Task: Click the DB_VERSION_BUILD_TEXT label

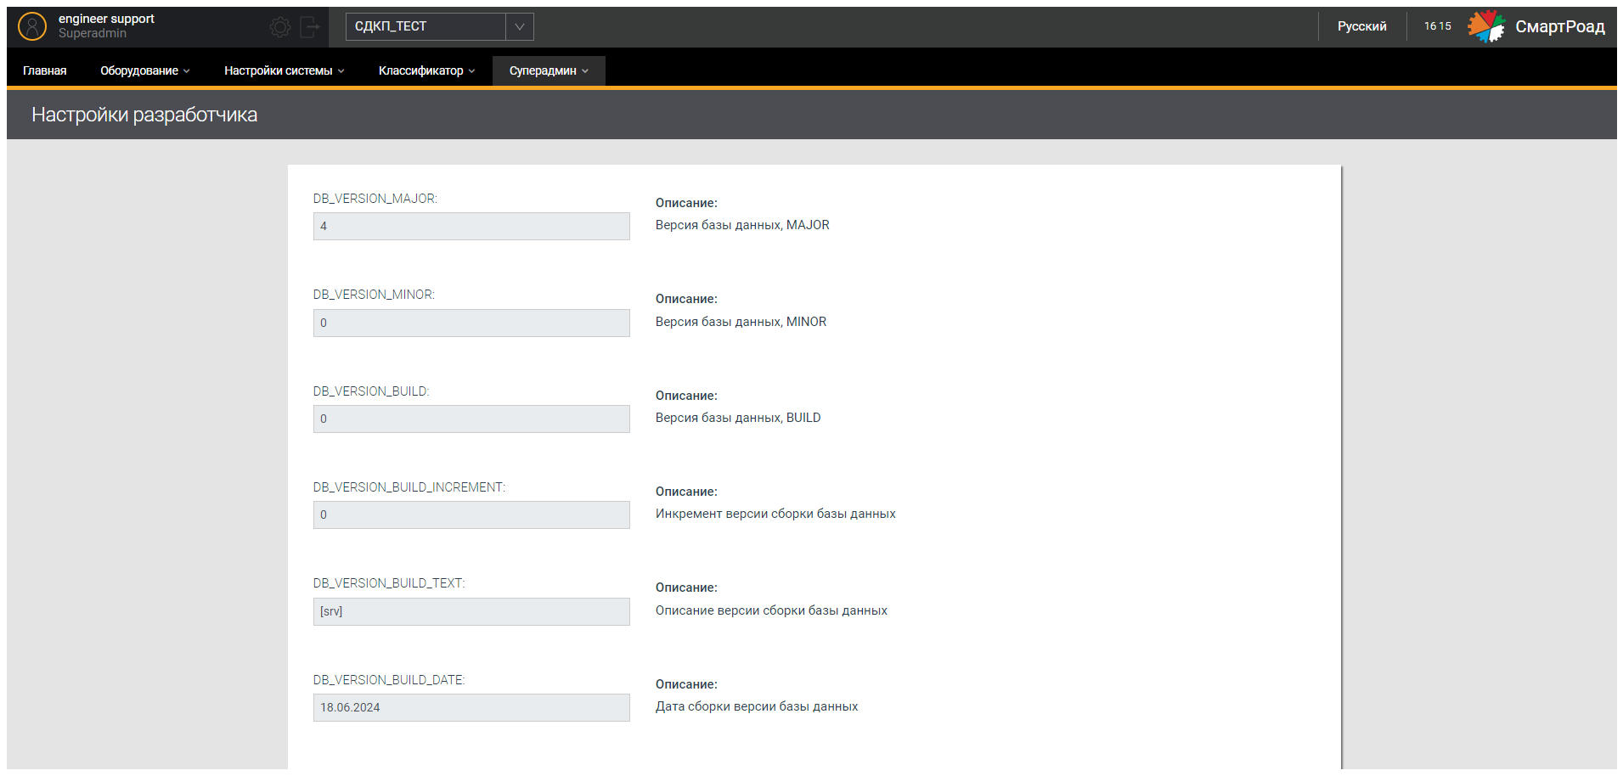Action: tap(389, 583)
